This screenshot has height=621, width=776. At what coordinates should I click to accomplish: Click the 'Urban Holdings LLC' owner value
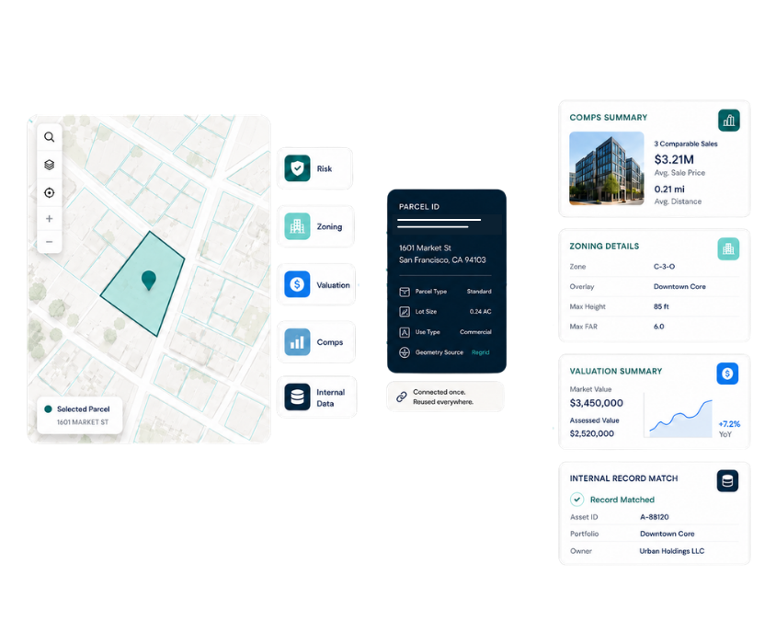(671, 551)
